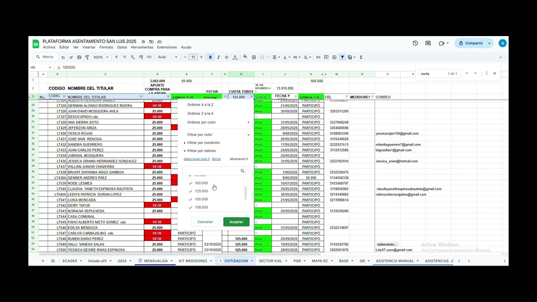Redo the last action in toolbar
The image size is (537, 302).
71,57
